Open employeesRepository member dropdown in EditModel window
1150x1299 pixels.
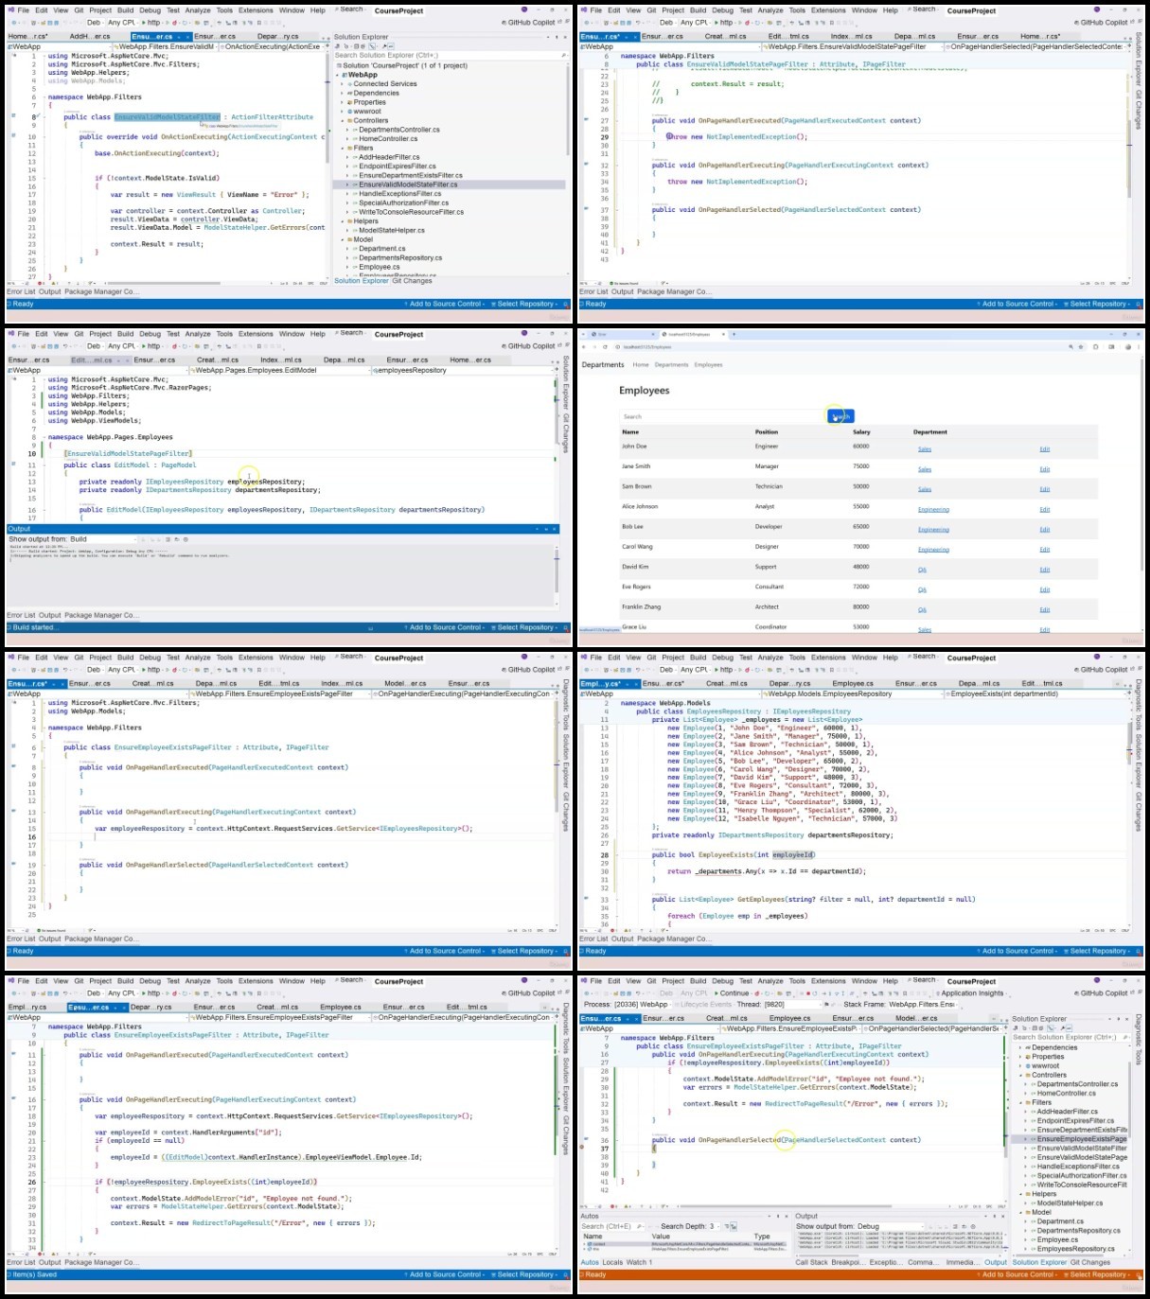(x=461, y=370)
